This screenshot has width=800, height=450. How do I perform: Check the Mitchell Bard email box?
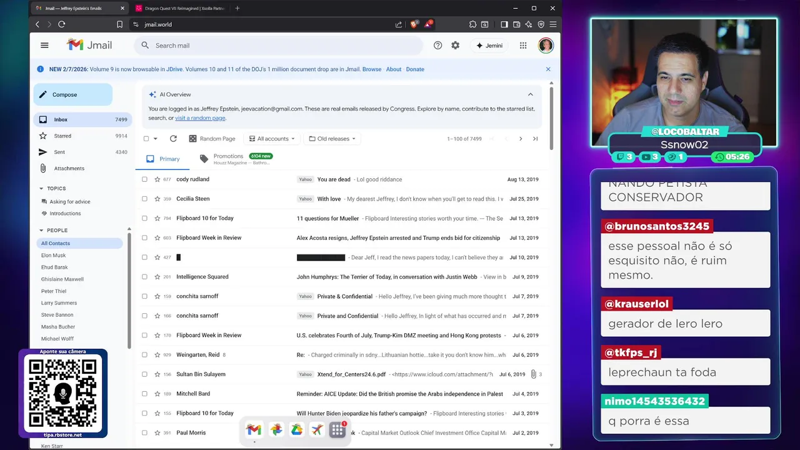pyautogui.click(x=144, y=394)
